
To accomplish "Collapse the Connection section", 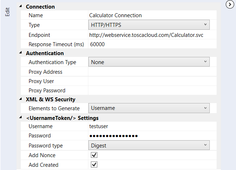I will point(20,6).
